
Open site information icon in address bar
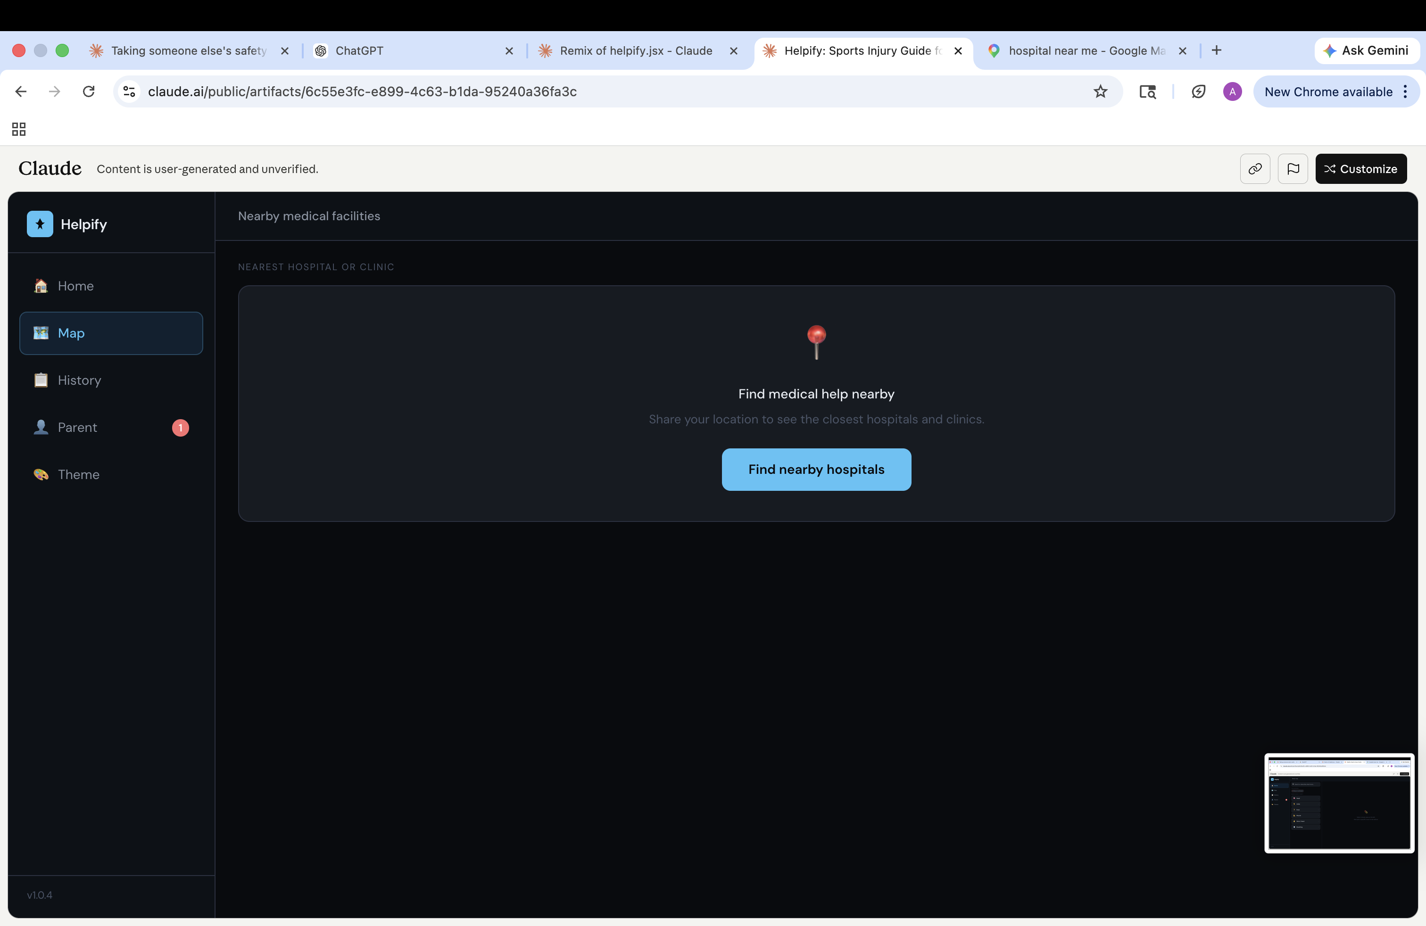(129, 91)
